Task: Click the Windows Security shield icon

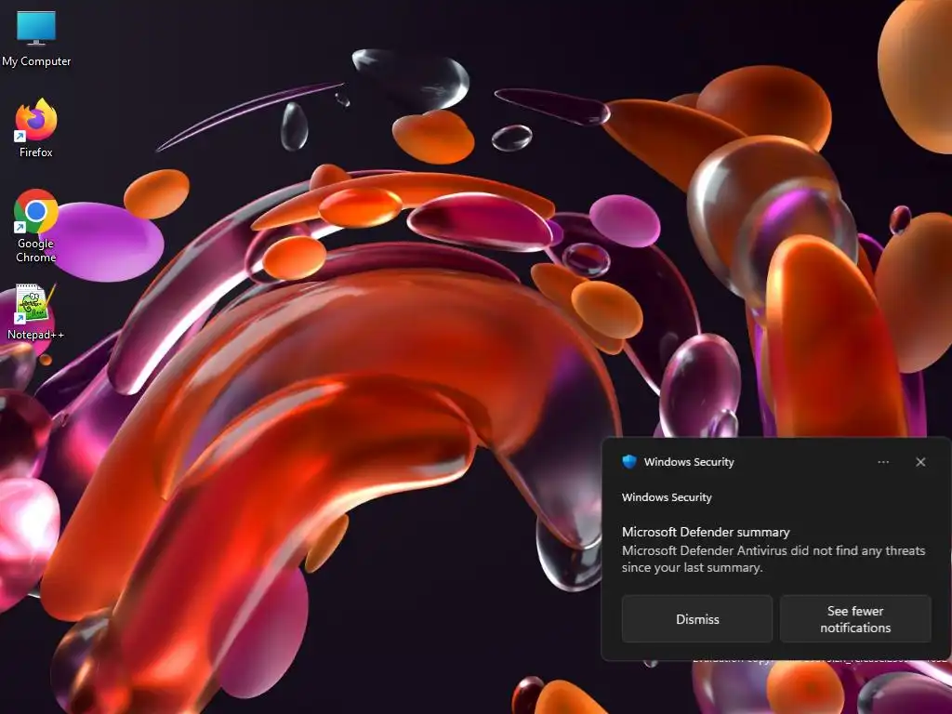Action: (x=629, y=461)
